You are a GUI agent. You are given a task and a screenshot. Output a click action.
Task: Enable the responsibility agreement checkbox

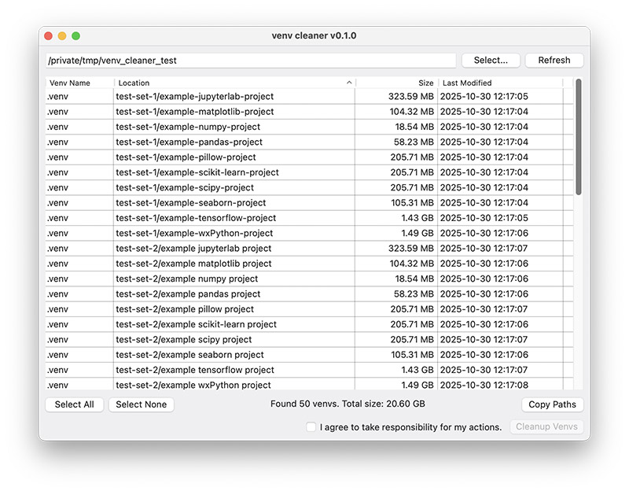point(311,427)
